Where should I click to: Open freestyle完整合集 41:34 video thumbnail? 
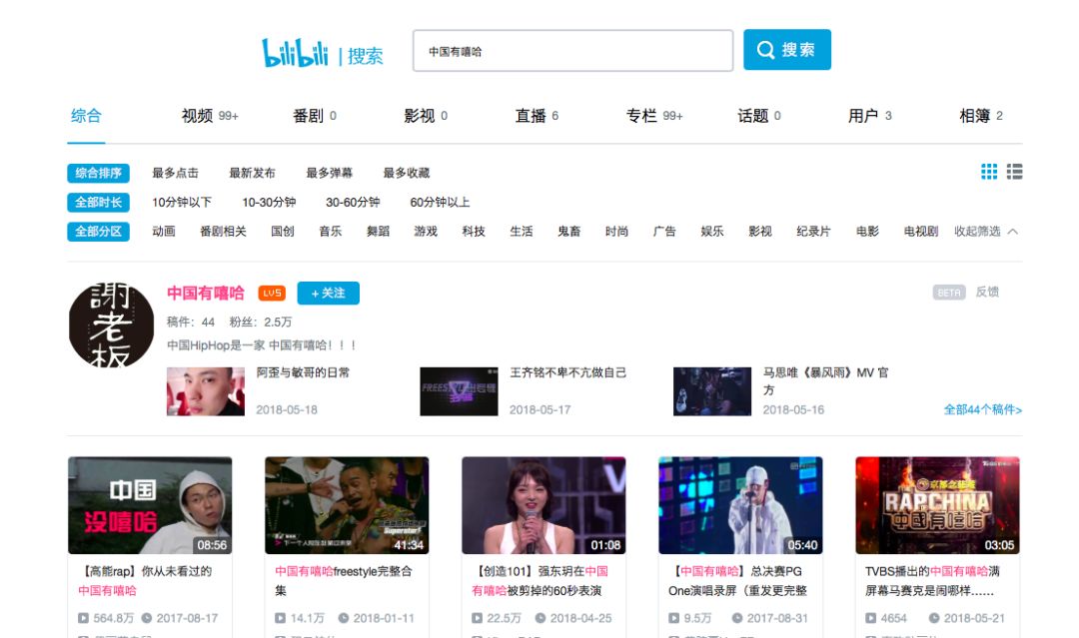(x=347, y=505)
